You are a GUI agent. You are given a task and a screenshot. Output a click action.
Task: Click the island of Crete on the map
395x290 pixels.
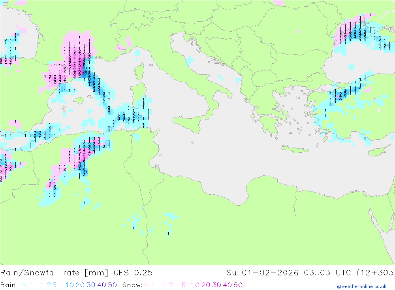[295, 150]
